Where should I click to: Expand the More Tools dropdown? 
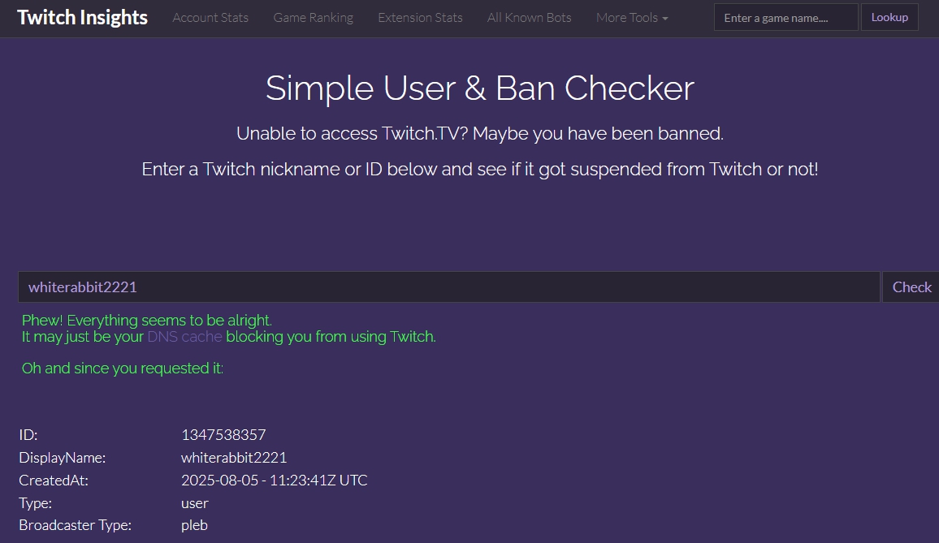pos(631,17)
